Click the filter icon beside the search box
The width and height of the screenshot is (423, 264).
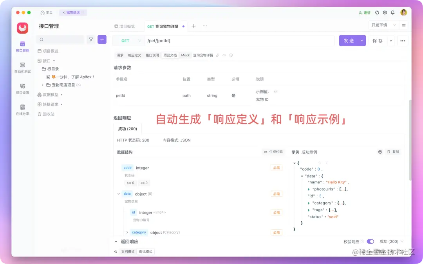(x=90, y=40)
